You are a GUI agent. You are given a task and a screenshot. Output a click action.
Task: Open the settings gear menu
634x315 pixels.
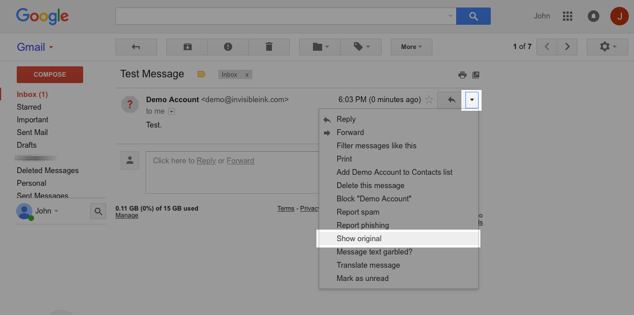point(607,47)
